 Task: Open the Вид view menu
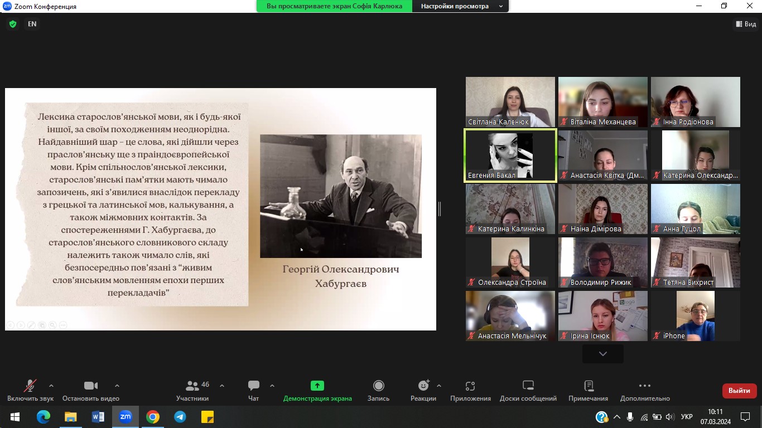pos(746,24)
